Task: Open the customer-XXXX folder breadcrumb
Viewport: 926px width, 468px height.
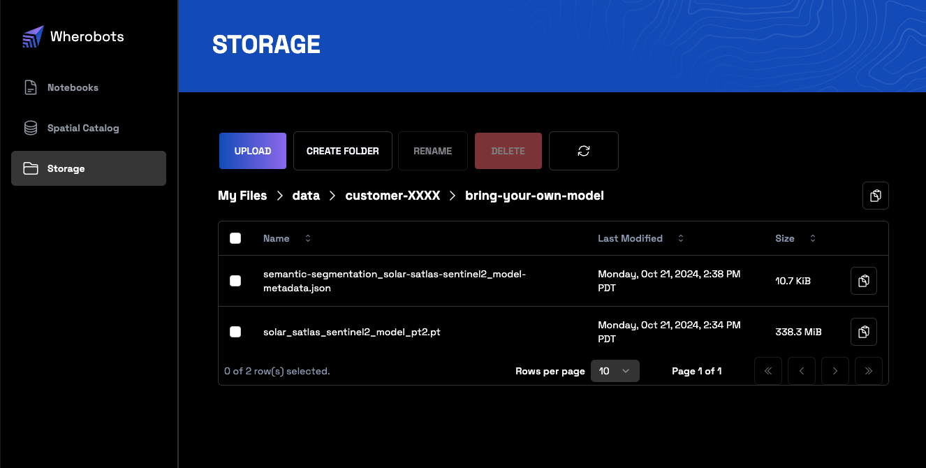Action: [x=392, y=195]
